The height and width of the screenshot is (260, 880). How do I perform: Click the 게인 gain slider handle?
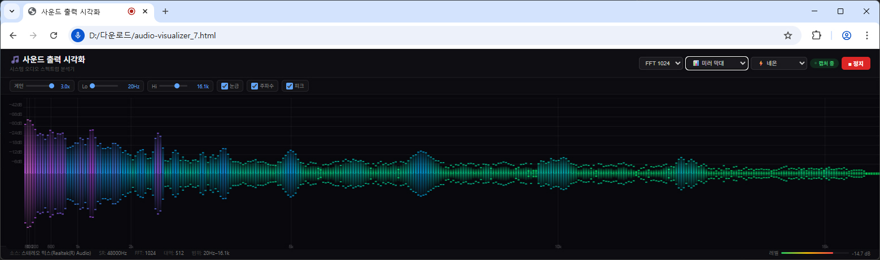tap(52, 86)
